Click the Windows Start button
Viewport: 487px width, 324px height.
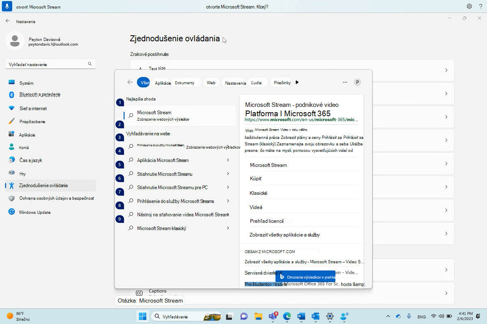(x=142, y=316)
